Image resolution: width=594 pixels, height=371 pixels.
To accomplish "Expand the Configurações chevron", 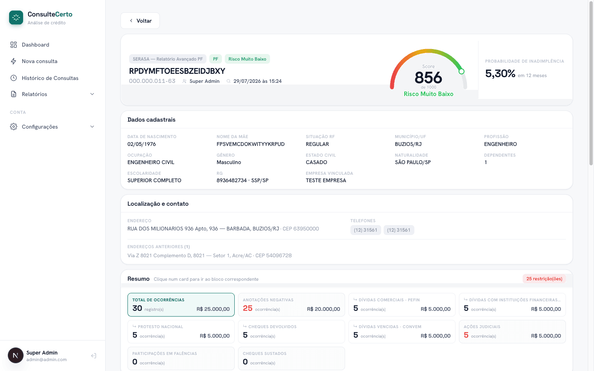I will [x=92, y=127].
